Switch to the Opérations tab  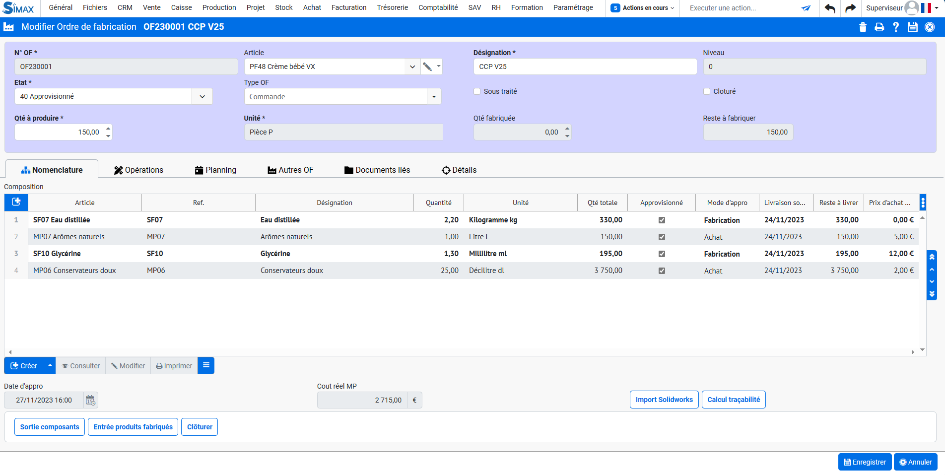point(138,170)
